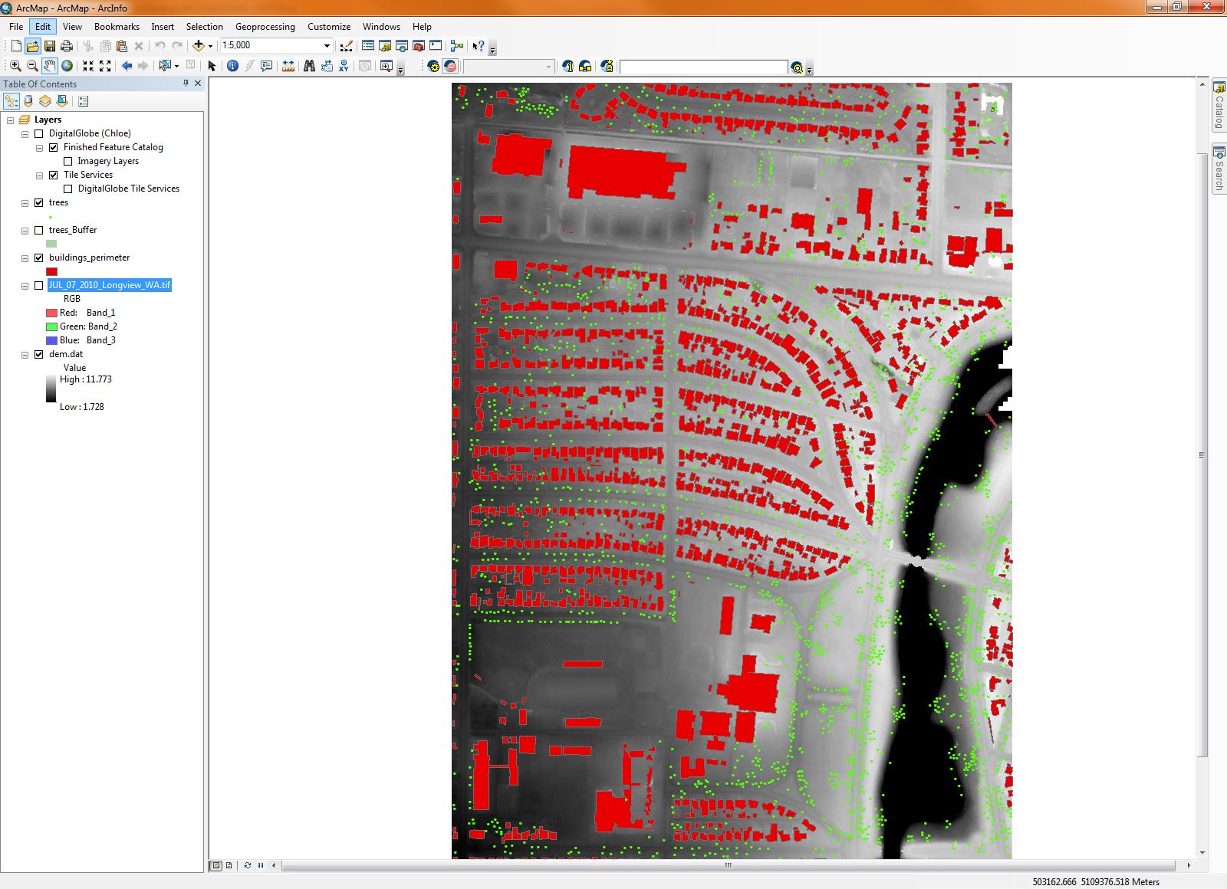Open the Go To XY tool
The width and height of the screenshot is (1227, 889).
point(344,67)
